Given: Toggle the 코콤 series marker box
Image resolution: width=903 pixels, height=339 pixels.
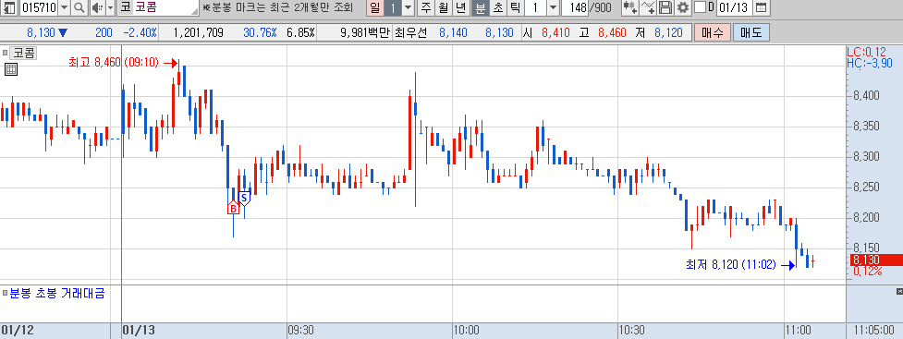Looking at the screenshot, I should 6,53.
